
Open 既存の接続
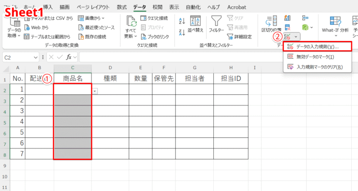[x=92, y=37]
